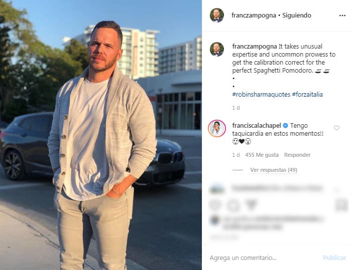Click the post photo of the man
Image resolution: width=352 pixels, height=270 pixels.
(x=101, y=135)
